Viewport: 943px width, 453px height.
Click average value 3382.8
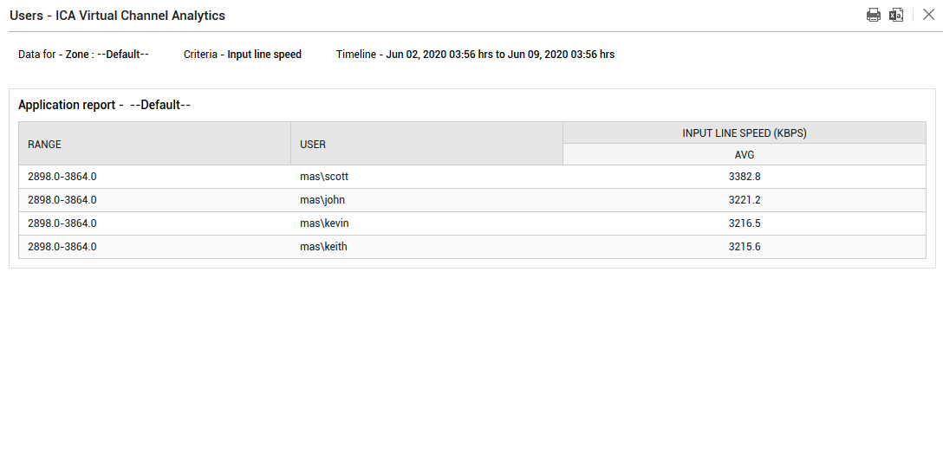(x=745, y=177)
